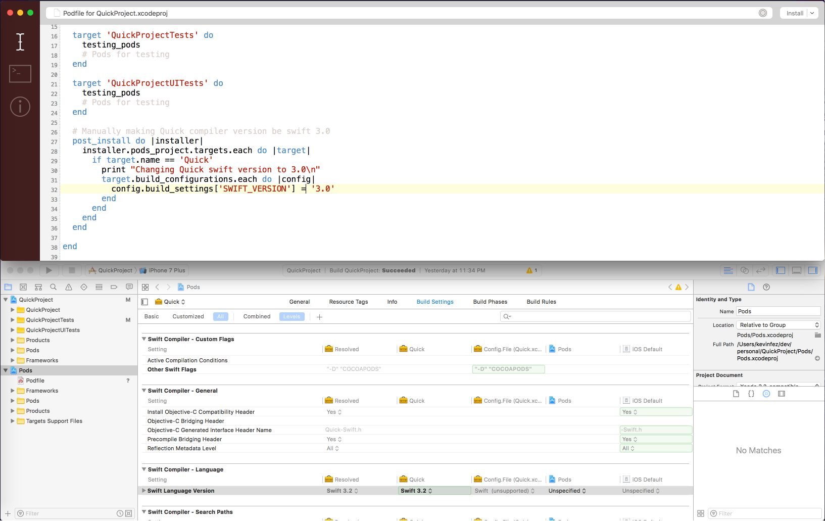
Task: Add a build setting with plus button
Action: (x=319, y=317)
